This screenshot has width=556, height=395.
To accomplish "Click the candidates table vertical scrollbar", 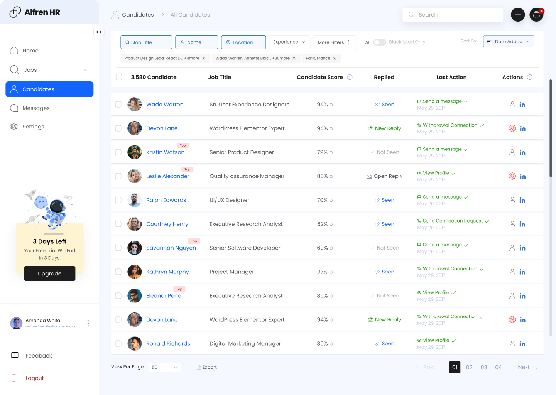I will (551, 128).
